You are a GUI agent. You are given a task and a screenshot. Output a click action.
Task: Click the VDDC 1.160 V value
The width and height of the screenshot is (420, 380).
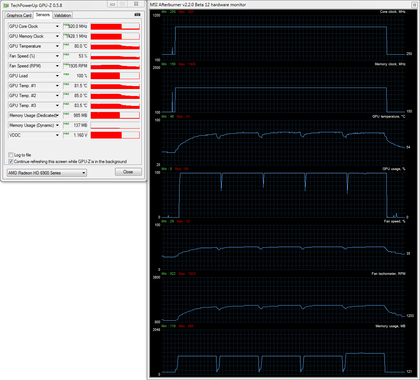point(76,135)
